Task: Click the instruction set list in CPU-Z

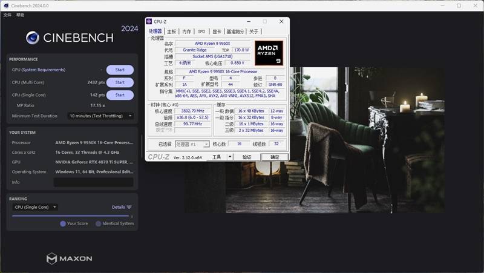Action: click(230, 94)
